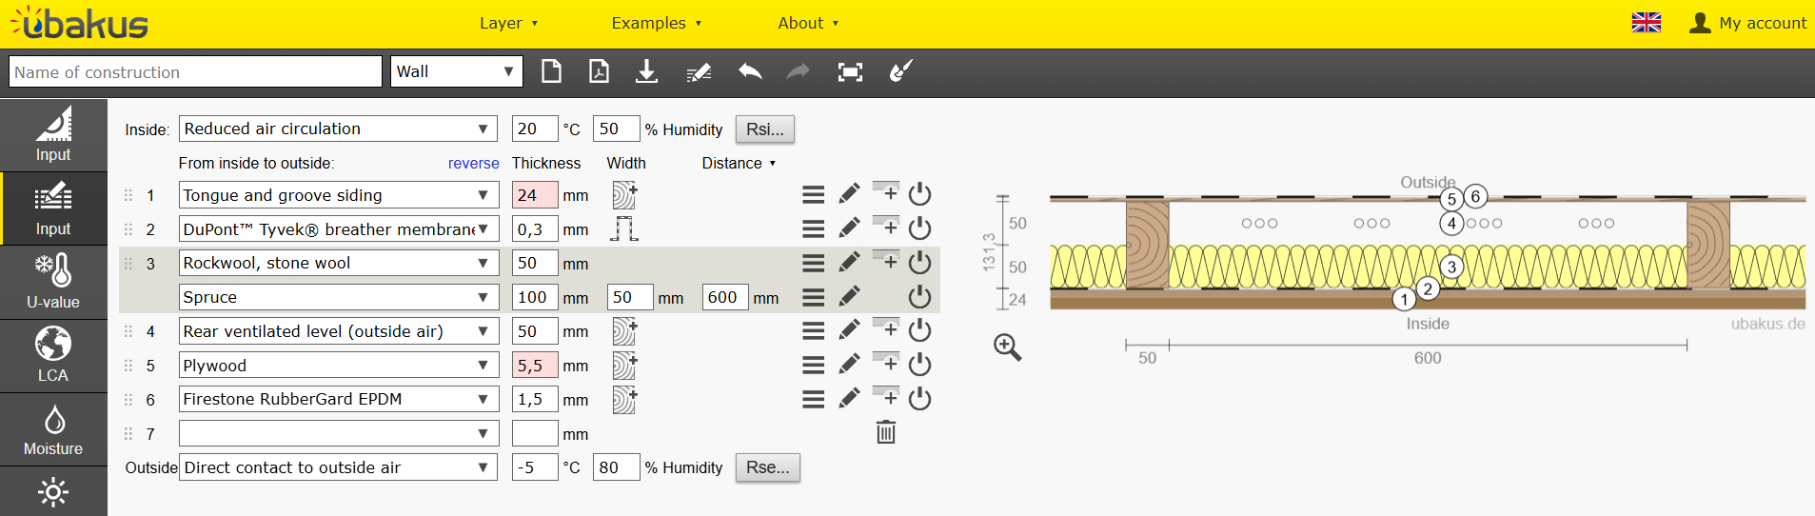1815x516 pixels.
Task: Open the U-value sidebar panel
Action: coord(53,283)
